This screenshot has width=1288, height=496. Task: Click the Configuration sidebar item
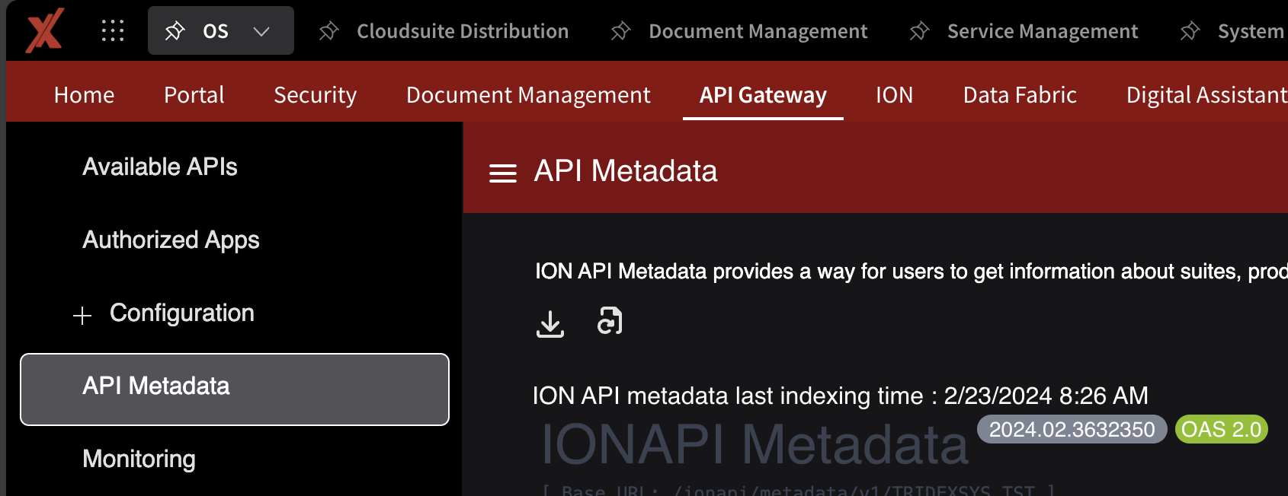point(182,313)
